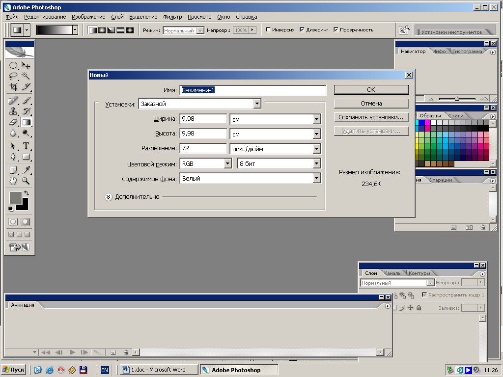Screen dimensions: 503x377
Task: Open the Фильтр menu
Action: 172,17
